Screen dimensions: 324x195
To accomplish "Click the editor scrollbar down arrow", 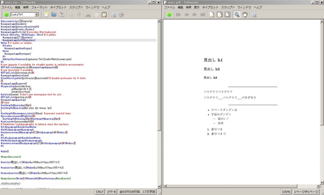I will [159, 186].
